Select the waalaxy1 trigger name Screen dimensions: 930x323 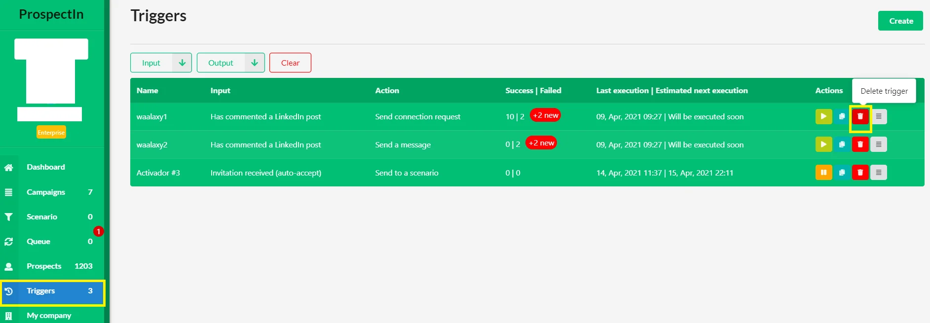[x=152, y=117]
